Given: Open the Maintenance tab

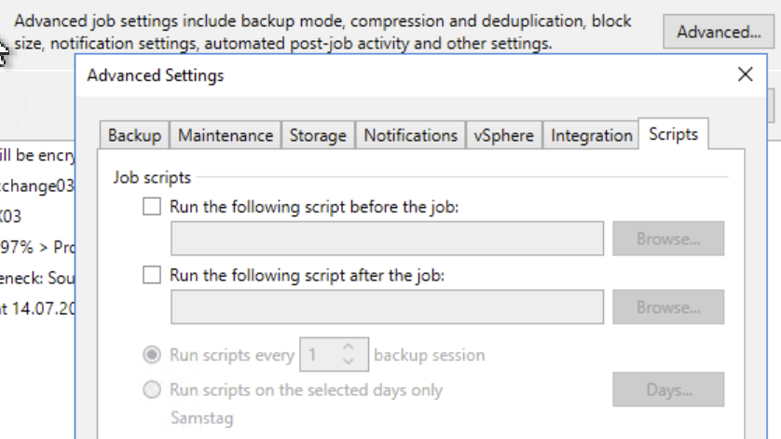Looking at the screenshot, I should (x=226, y=135).
